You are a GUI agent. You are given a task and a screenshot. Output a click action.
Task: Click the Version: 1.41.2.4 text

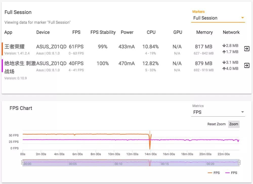17,53
